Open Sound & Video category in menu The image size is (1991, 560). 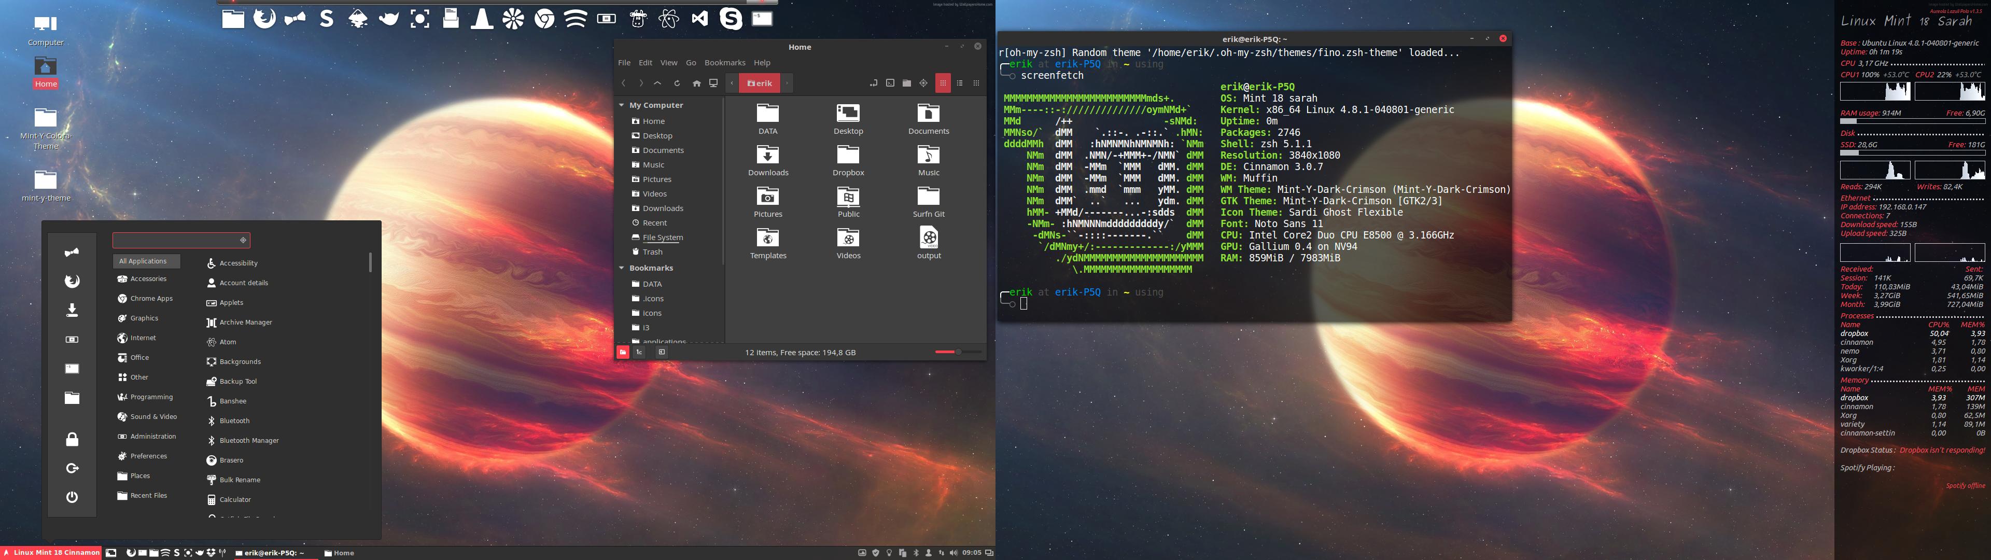click(x=148, y=417)
